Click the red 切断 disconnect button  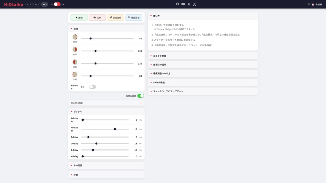(97, 18)
